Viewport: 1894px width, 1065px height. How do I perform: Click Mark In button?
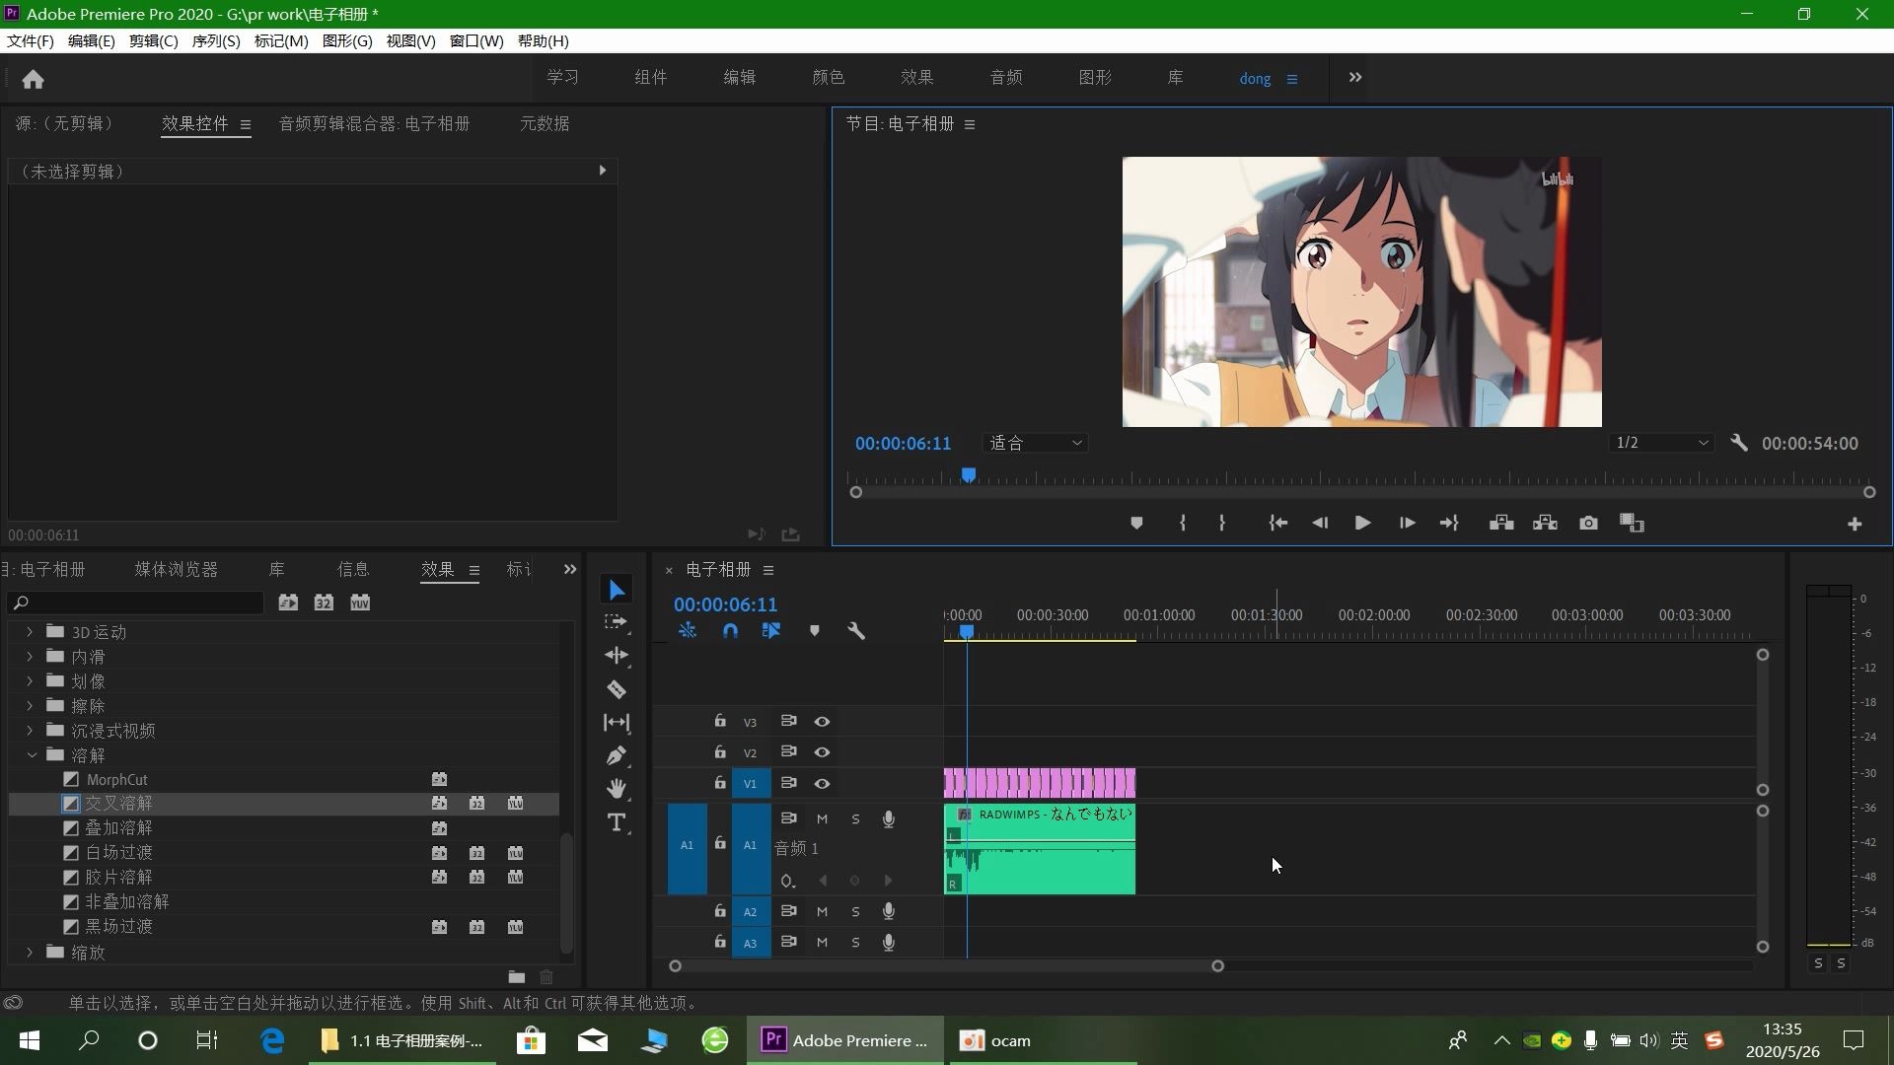coord(1182,523)
